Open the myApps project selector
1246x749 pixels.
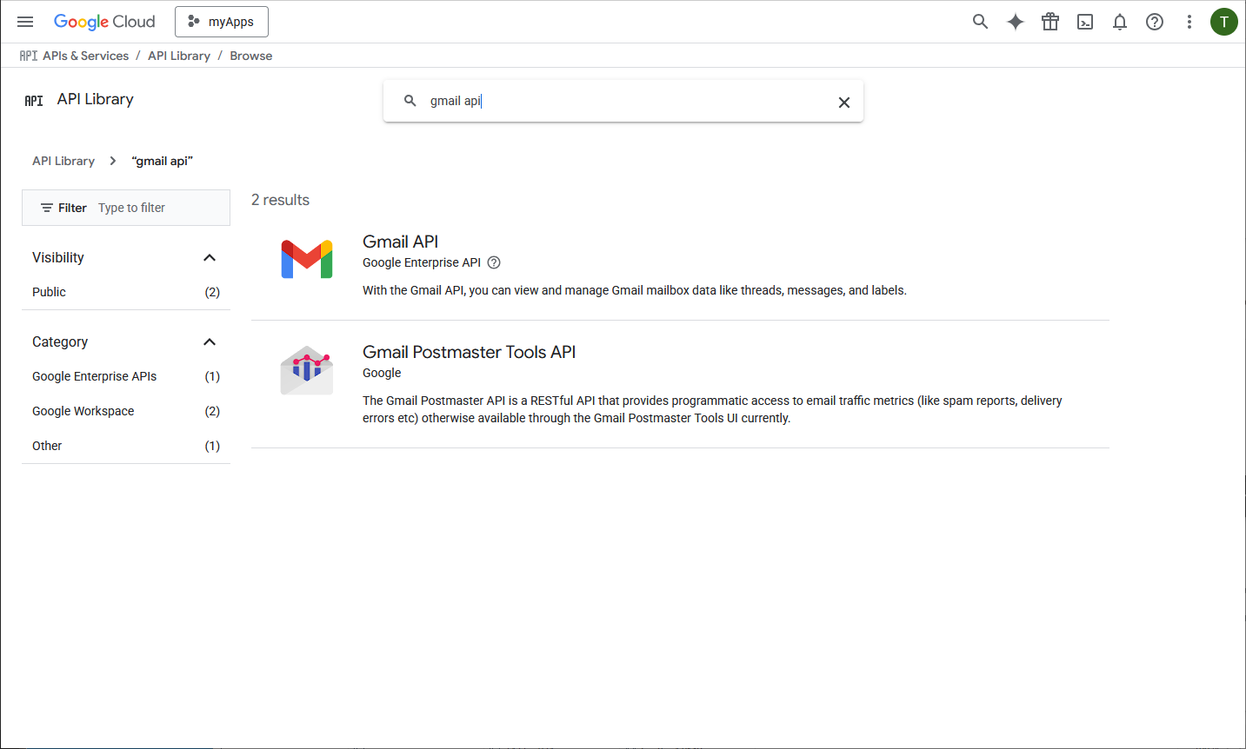pyautogui.click(x=222, y=22)
